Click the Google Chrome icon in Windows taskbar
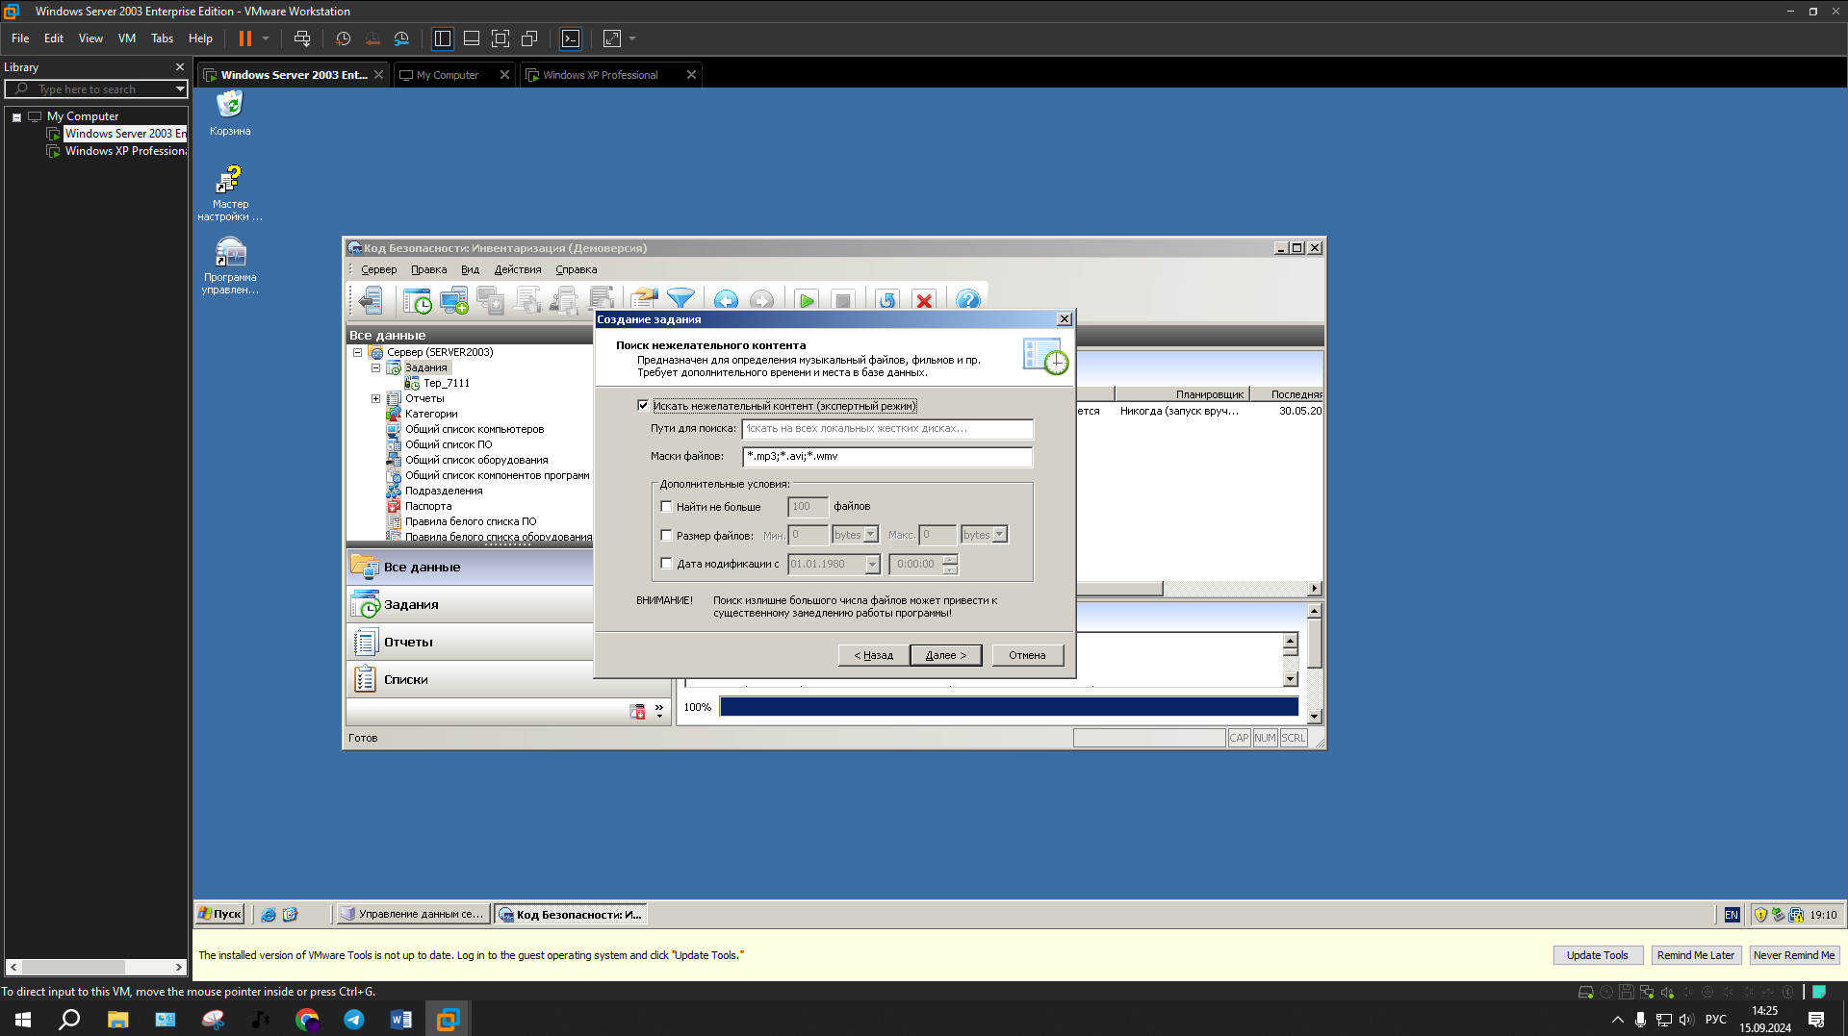 [x=307, y=1020]
